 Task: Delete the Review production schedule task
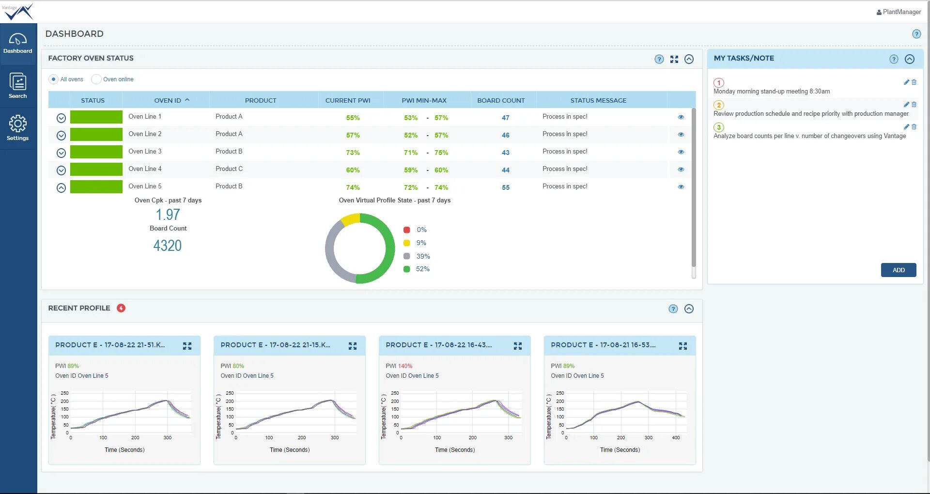[x=914, y=105]
